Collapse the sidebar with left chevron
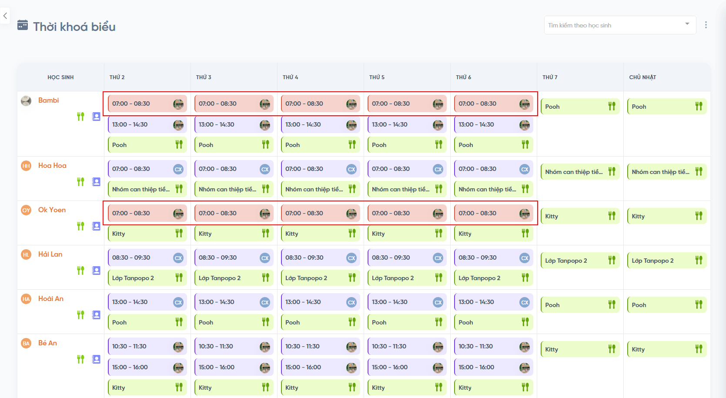Viewport: 726px width, 398px height. (x=5, y=16)
